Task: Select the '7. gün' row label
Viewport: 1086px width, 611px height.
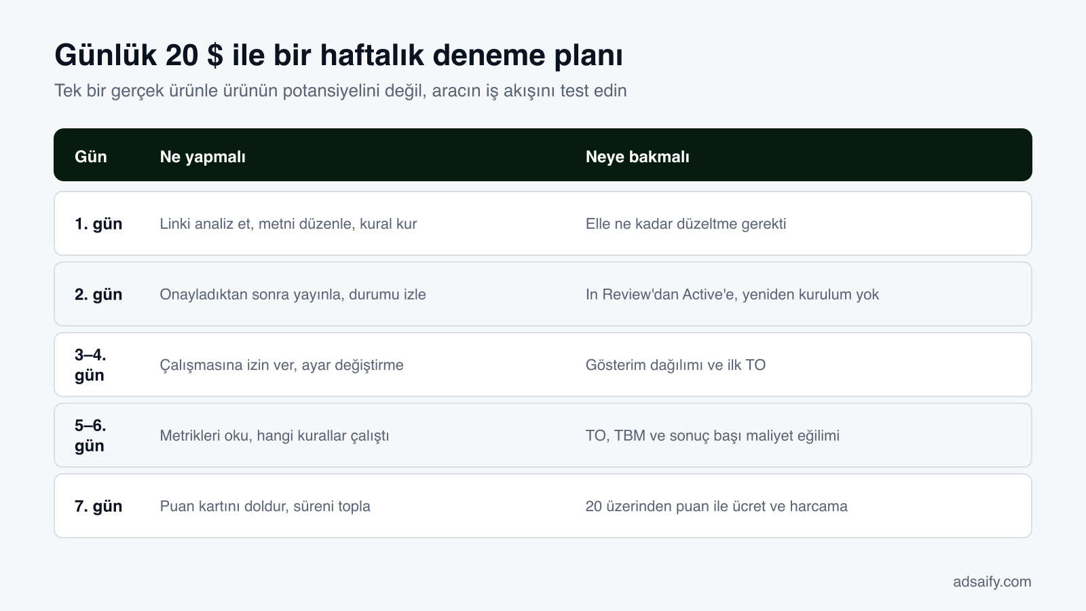Action: tap(98, 506)
